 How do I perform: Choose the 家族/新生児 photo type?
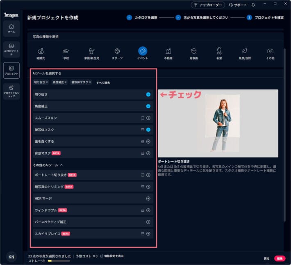click(91, 54)
